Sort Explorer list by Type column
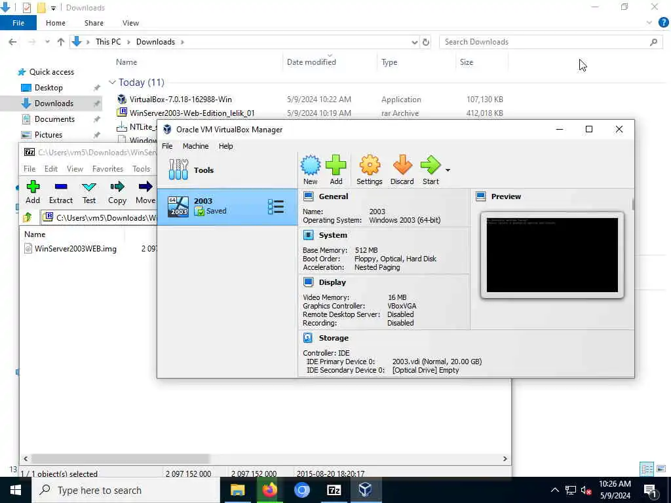Screen dimensions: 671x503 [389, 62]
